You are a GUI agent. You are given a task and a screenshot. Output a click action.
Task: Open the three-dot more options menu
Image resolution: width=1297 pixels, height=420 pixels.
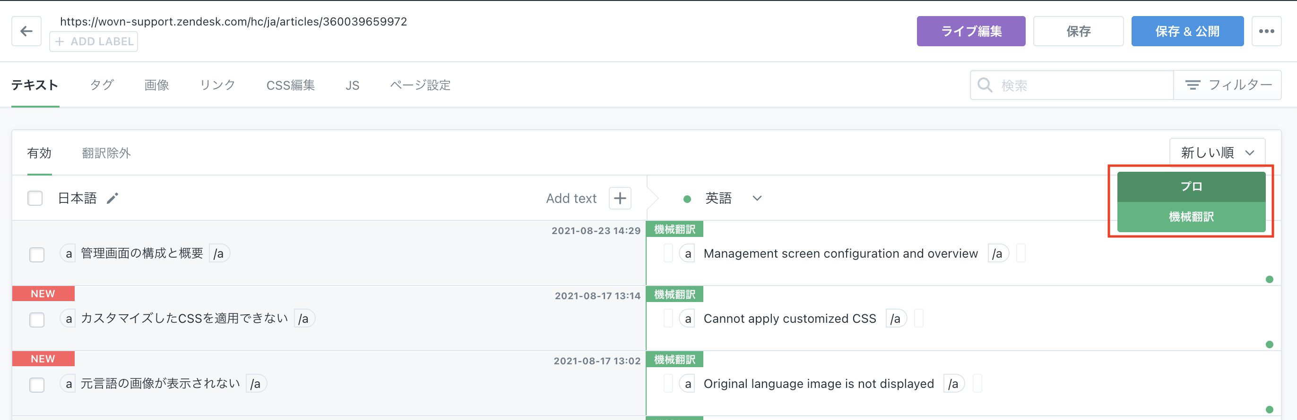pos(1266,31)
